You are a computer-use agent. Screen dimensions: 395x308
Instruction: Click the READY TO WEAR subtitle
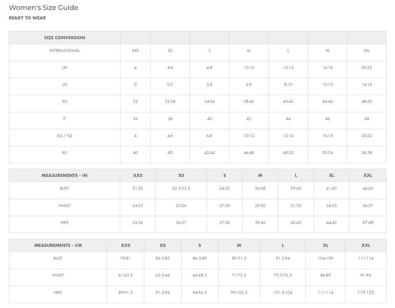point(27,18)
